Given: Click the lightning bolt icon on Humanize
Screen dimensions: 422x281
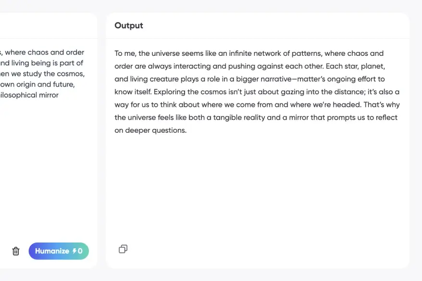Looking at the screenshot, I should pos(74,251).
